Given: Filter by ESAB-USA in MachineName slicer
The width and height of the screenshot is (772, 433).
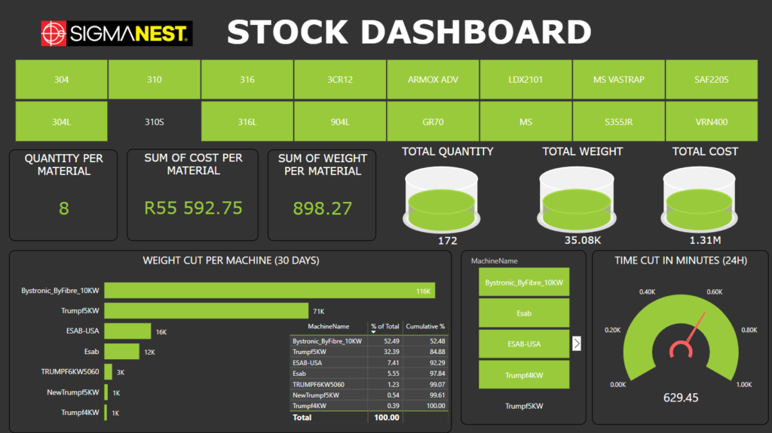Looking at the screenshot, I should pyautogui.click(x=524, y=344).
